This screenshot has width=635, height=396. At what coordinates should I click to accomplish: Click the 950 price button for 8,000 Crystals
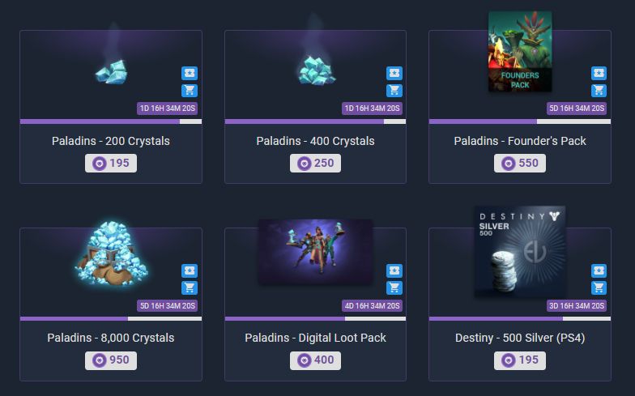click(111, 360)
